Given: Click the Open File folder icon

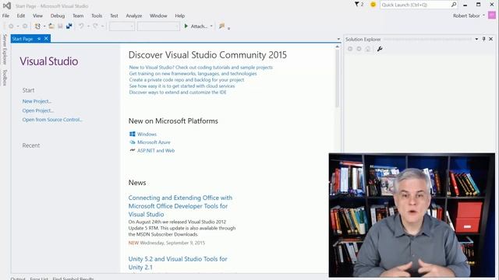Looking at the screenshot, I should click(x=51, y=26).
